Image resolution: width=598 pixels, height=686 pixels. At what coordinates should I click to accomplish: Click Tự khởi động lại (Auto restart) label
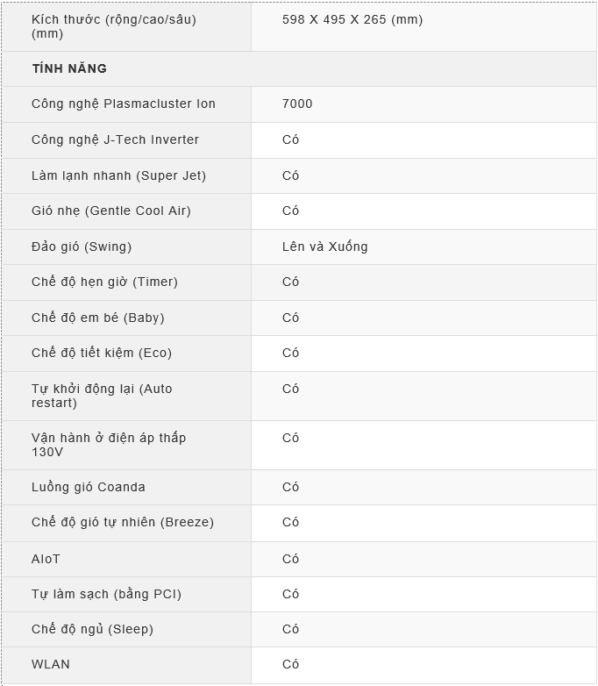102,396
